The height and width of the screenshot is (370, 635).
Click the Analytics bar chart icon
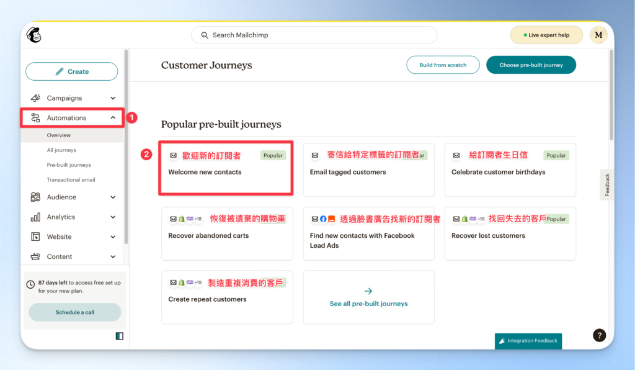coord(35,217)
